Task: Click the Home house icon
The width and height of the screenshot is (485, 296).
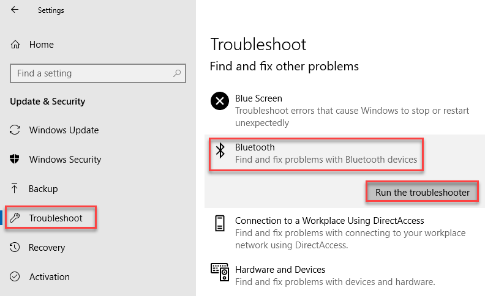Action: pyautogui.click(x=15, y=45)
